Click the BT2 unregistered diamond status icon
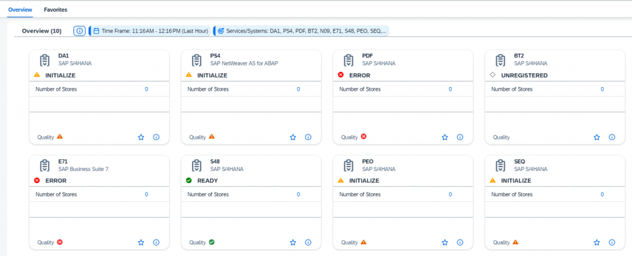This screenshot has height=256, width=632. [x=492, y=75]
